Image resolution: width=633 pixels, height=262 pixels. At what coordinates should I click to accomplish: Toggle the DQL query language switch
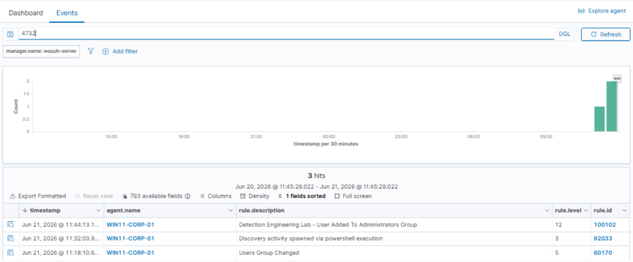point(564,34)
